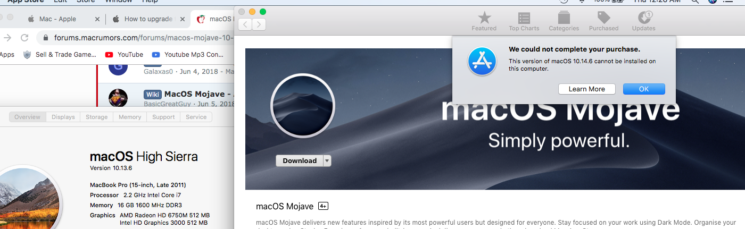Click Chrome's forward navigation arrow
Viewport: 745px width, 229px height.
[x=7, y=38]
